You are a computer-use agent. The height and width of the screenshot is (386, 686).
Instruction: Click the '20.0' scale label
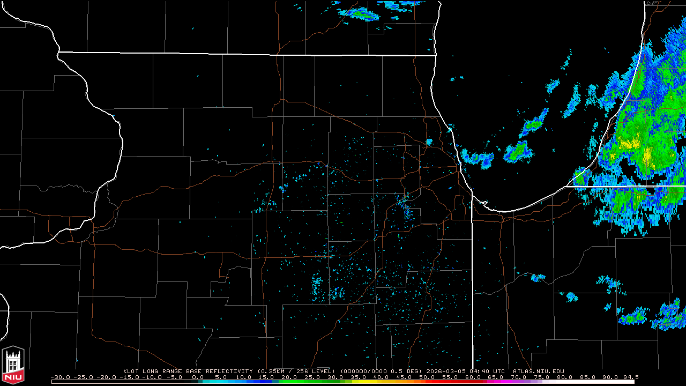tap(289, 377)
